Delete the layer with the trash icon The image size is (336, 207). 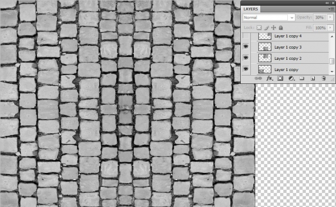point(324,78)
